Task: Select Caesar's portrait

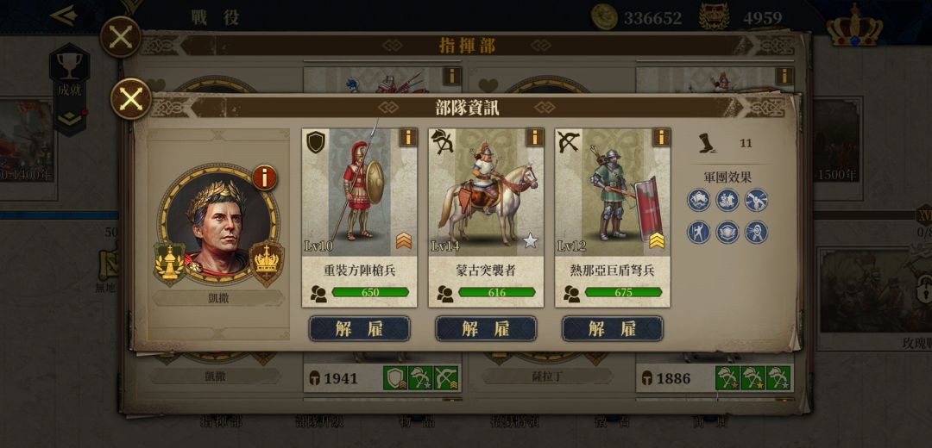Action: pos(218,226)
